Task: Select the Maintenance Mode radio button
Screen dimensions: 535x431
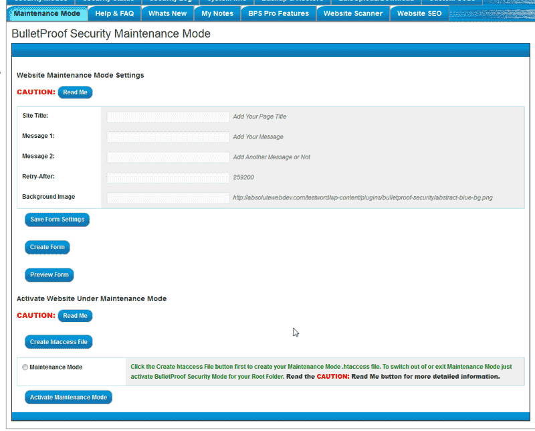Action: (x=25, y=367)
